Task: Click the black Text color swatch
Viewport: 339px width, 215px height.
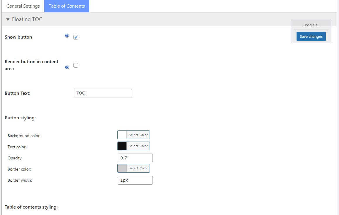Action: [122, 146]
